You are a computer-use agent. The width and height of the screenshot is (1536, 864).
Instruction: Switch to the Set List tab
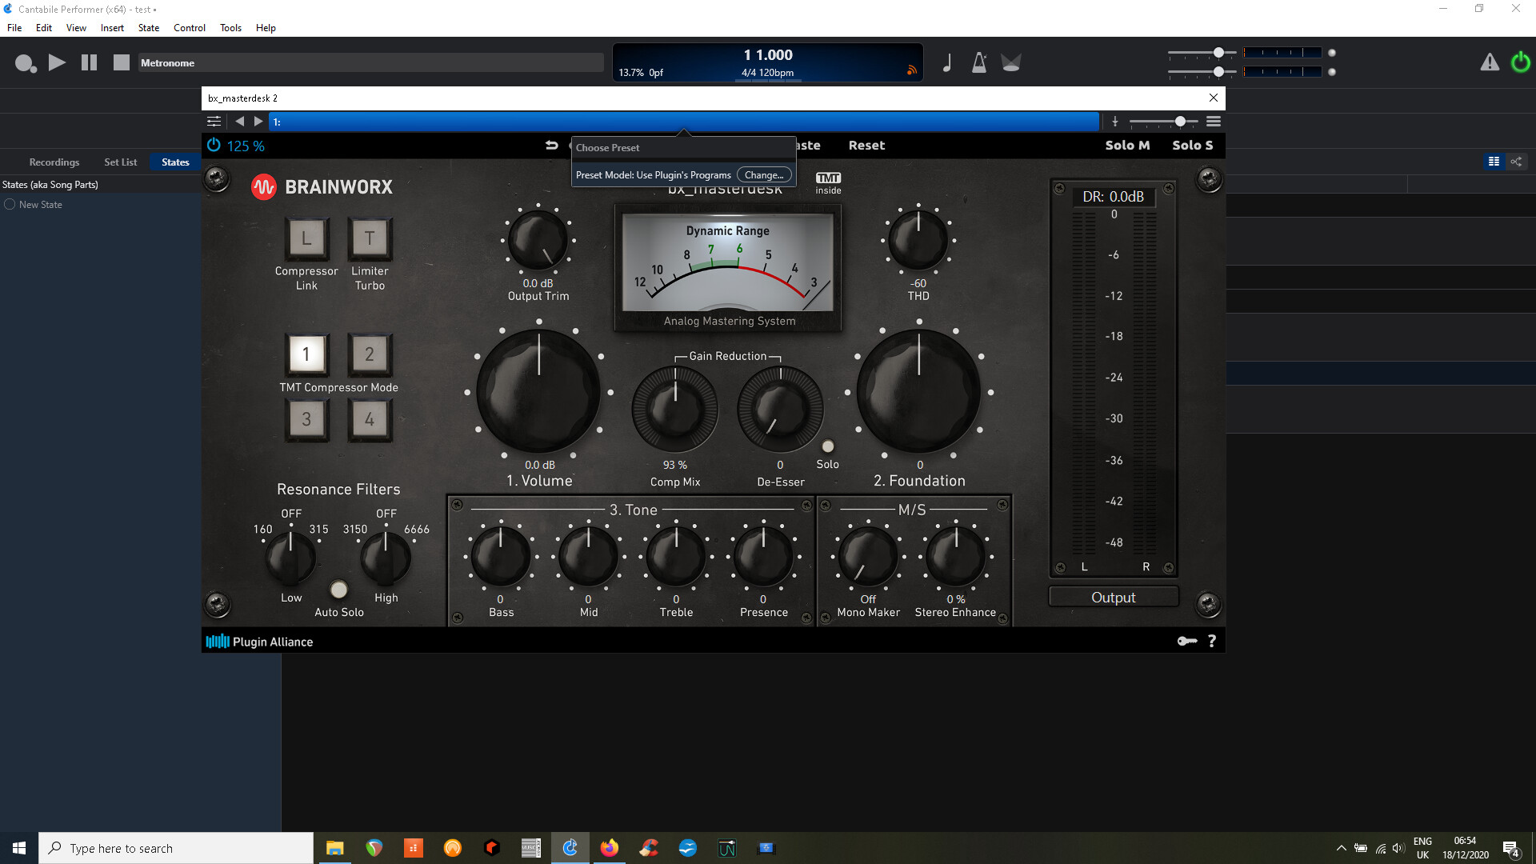coord(120,162)
